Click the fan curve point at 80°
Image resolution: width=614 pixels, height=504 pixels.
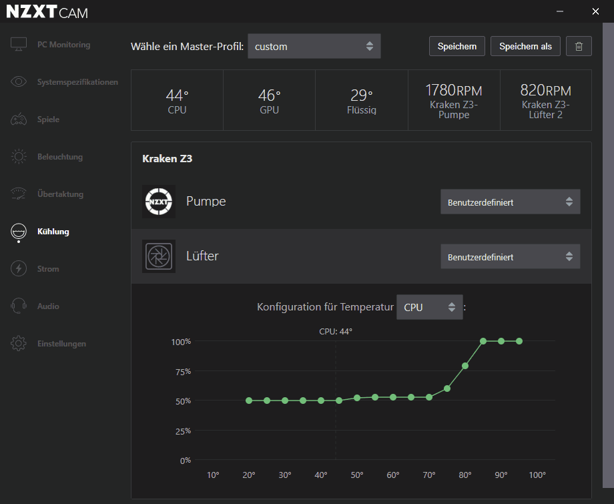[x=465, y=366]
